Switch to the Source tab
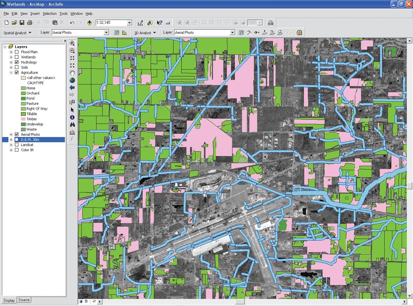Image resolution: width=413 pixels, height=306 pixels. click(x=24, y=300)
